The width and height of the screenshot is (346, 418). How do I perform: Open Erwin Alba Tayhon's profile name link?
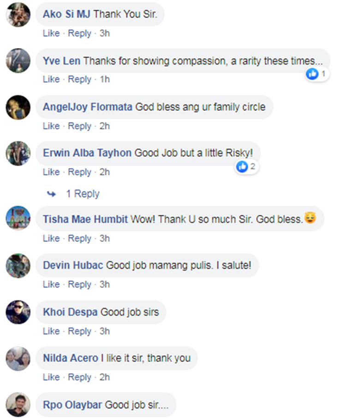click(87, 153)
